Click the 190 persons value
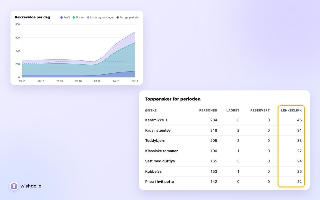The width and height of the screenshot is (320, 200). pyautogui.click(x=214, y=151)
